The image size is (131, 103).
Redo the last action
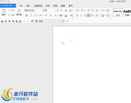[28, 21]
